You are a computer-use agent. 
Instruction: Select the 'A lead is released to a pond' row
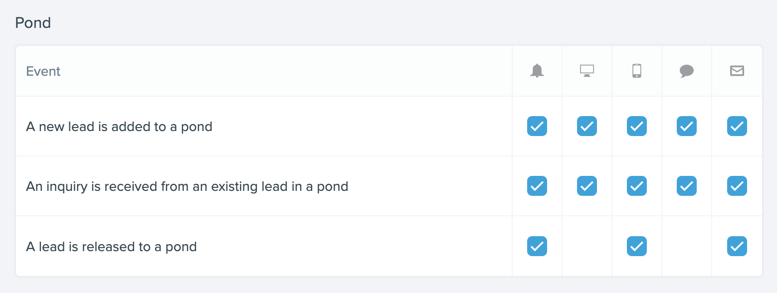389,246
